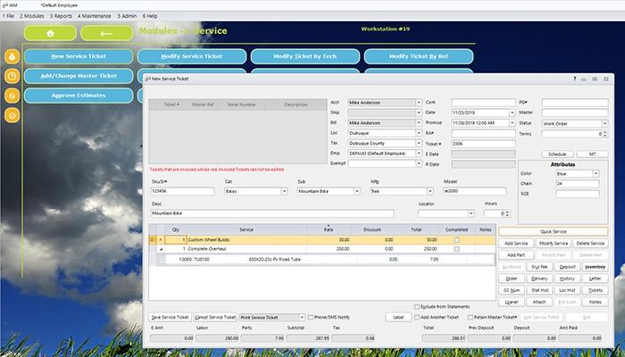The height and width of the screenshot is (357, 625).
Task: Click the Add Part button
Action: pos(516,255)
